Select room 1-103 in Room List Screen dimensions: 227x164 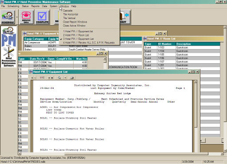coord(182,47)
